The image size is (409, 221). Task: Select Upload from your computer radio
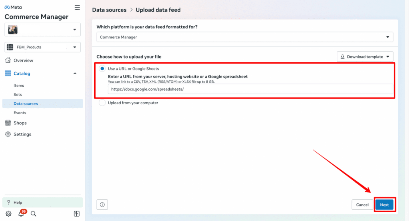[102, 103]
